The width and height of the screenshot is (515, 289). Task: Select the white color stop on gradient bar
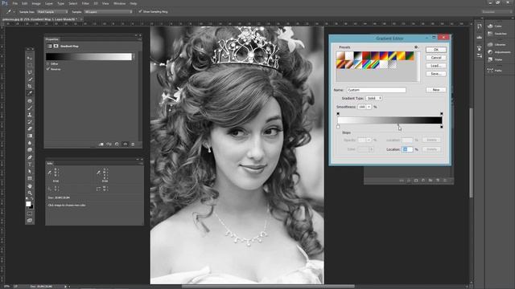[x=338, y=126]
